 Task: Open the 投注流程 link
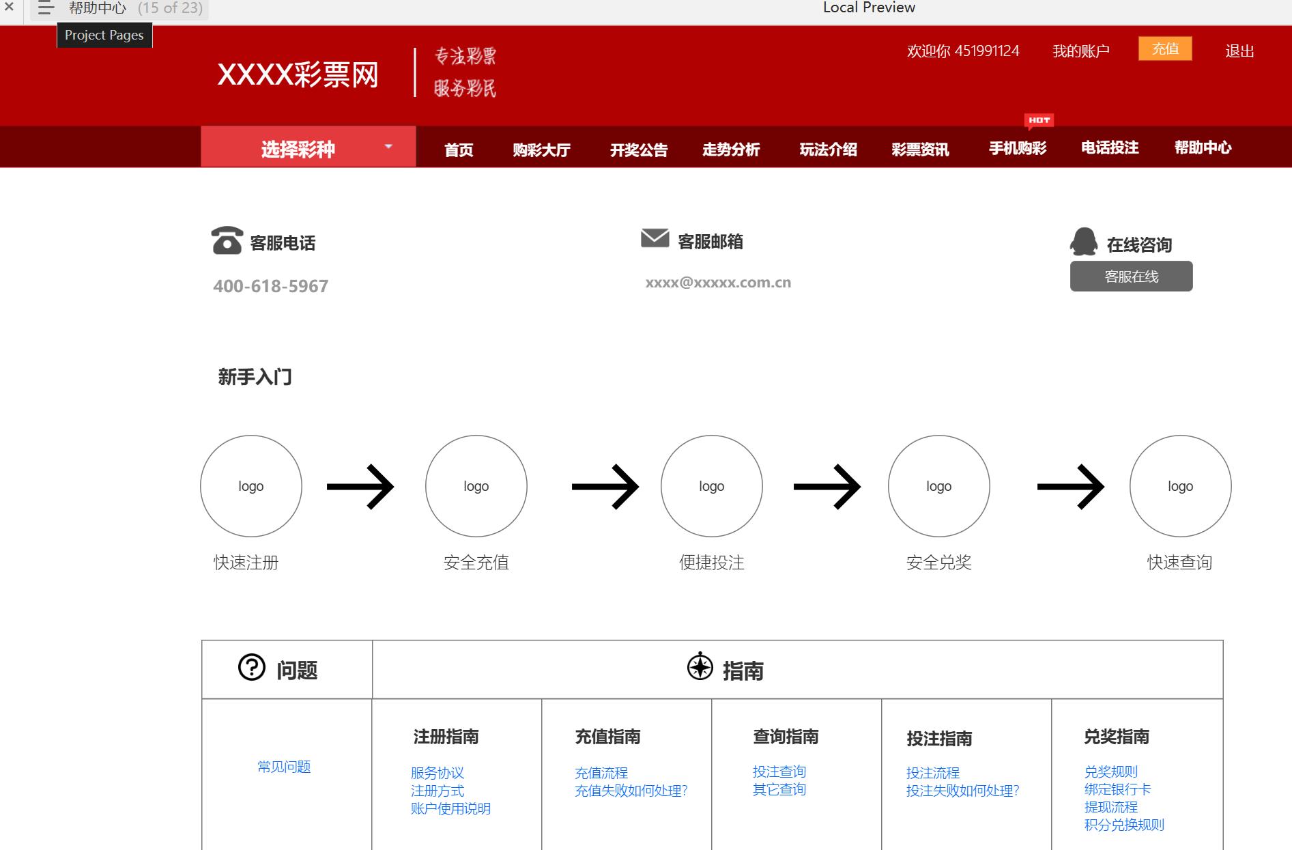933,773
